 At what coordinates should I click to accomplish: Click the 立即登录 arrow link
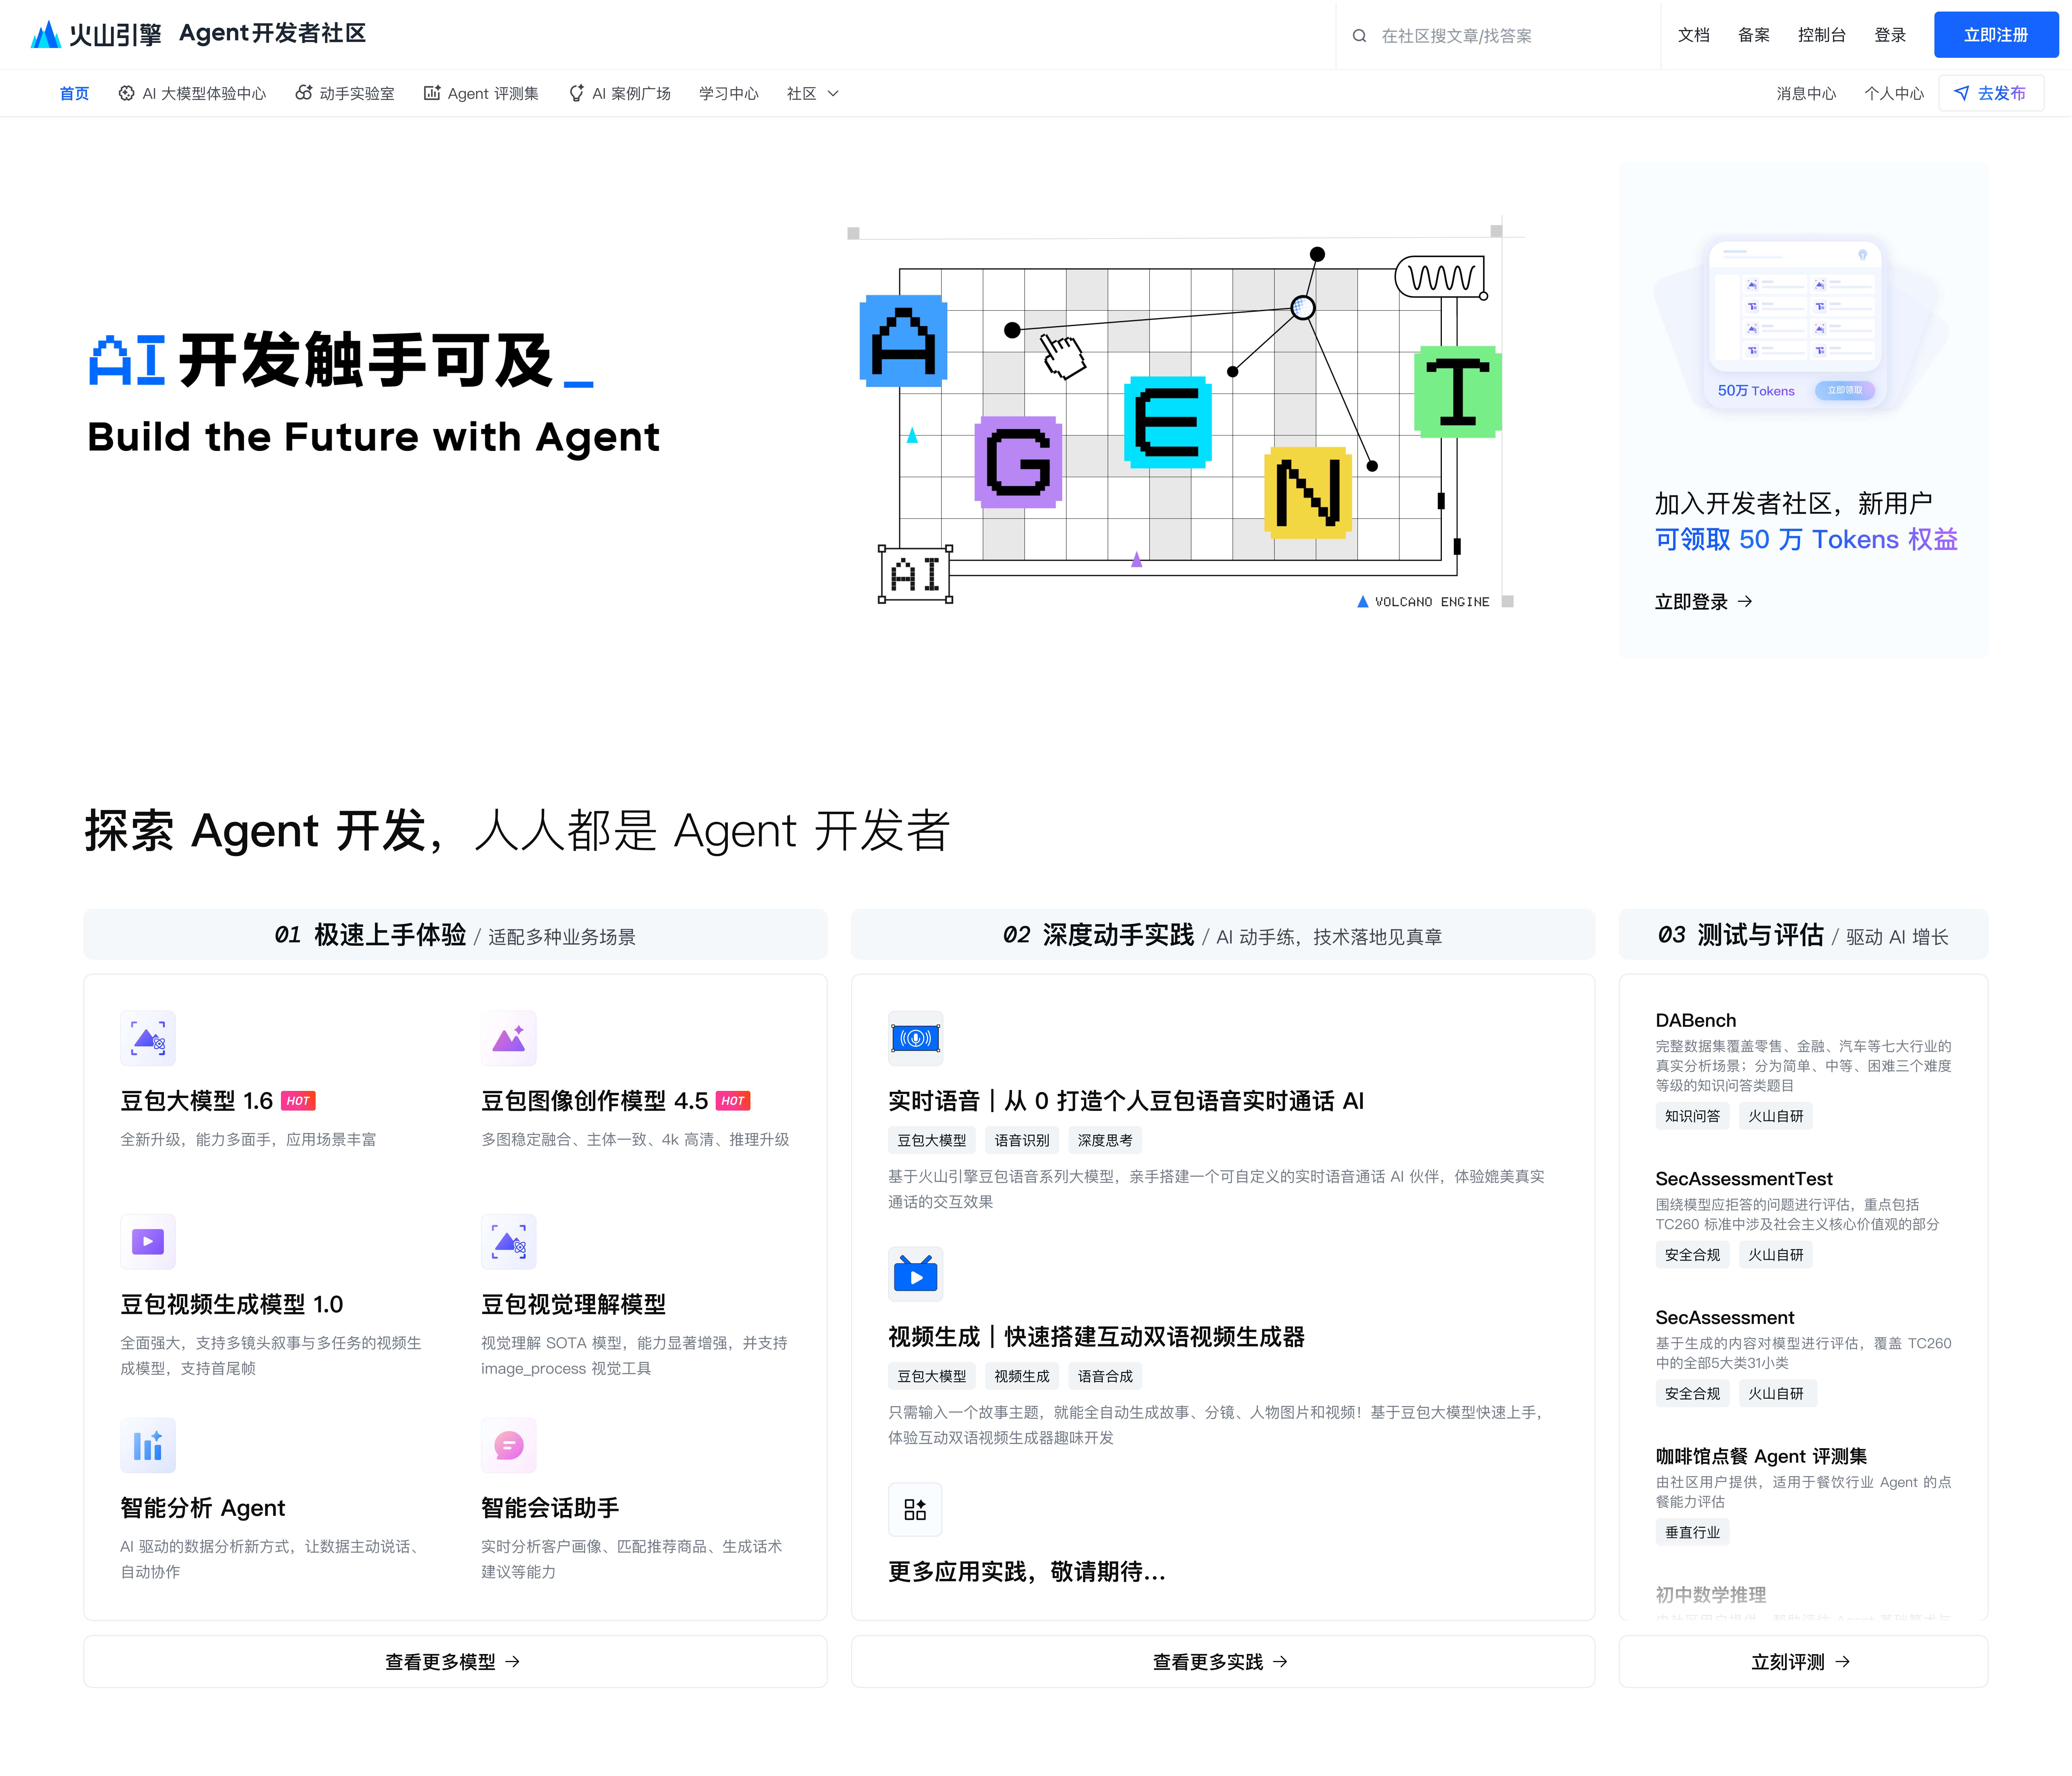(x=1703, y=601)
